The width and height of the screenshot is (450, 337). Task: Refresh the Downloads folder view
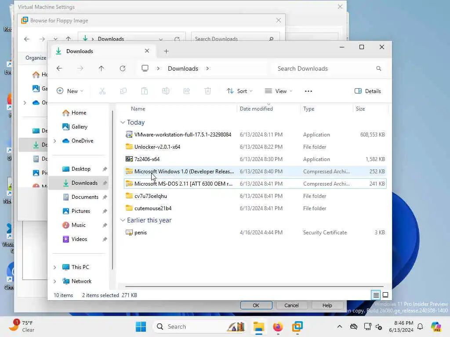click(123, 68)
